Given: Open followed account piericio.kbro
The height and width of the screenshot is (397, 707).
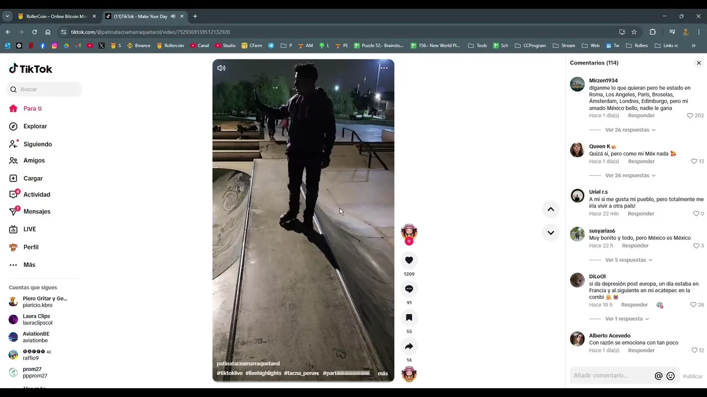Looking at the screenshot, I should click(x=38, y=302).
